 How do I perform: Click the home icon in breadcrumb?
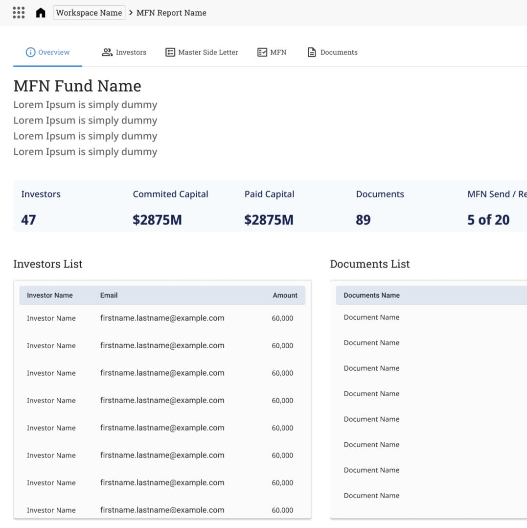click(41, 13)
